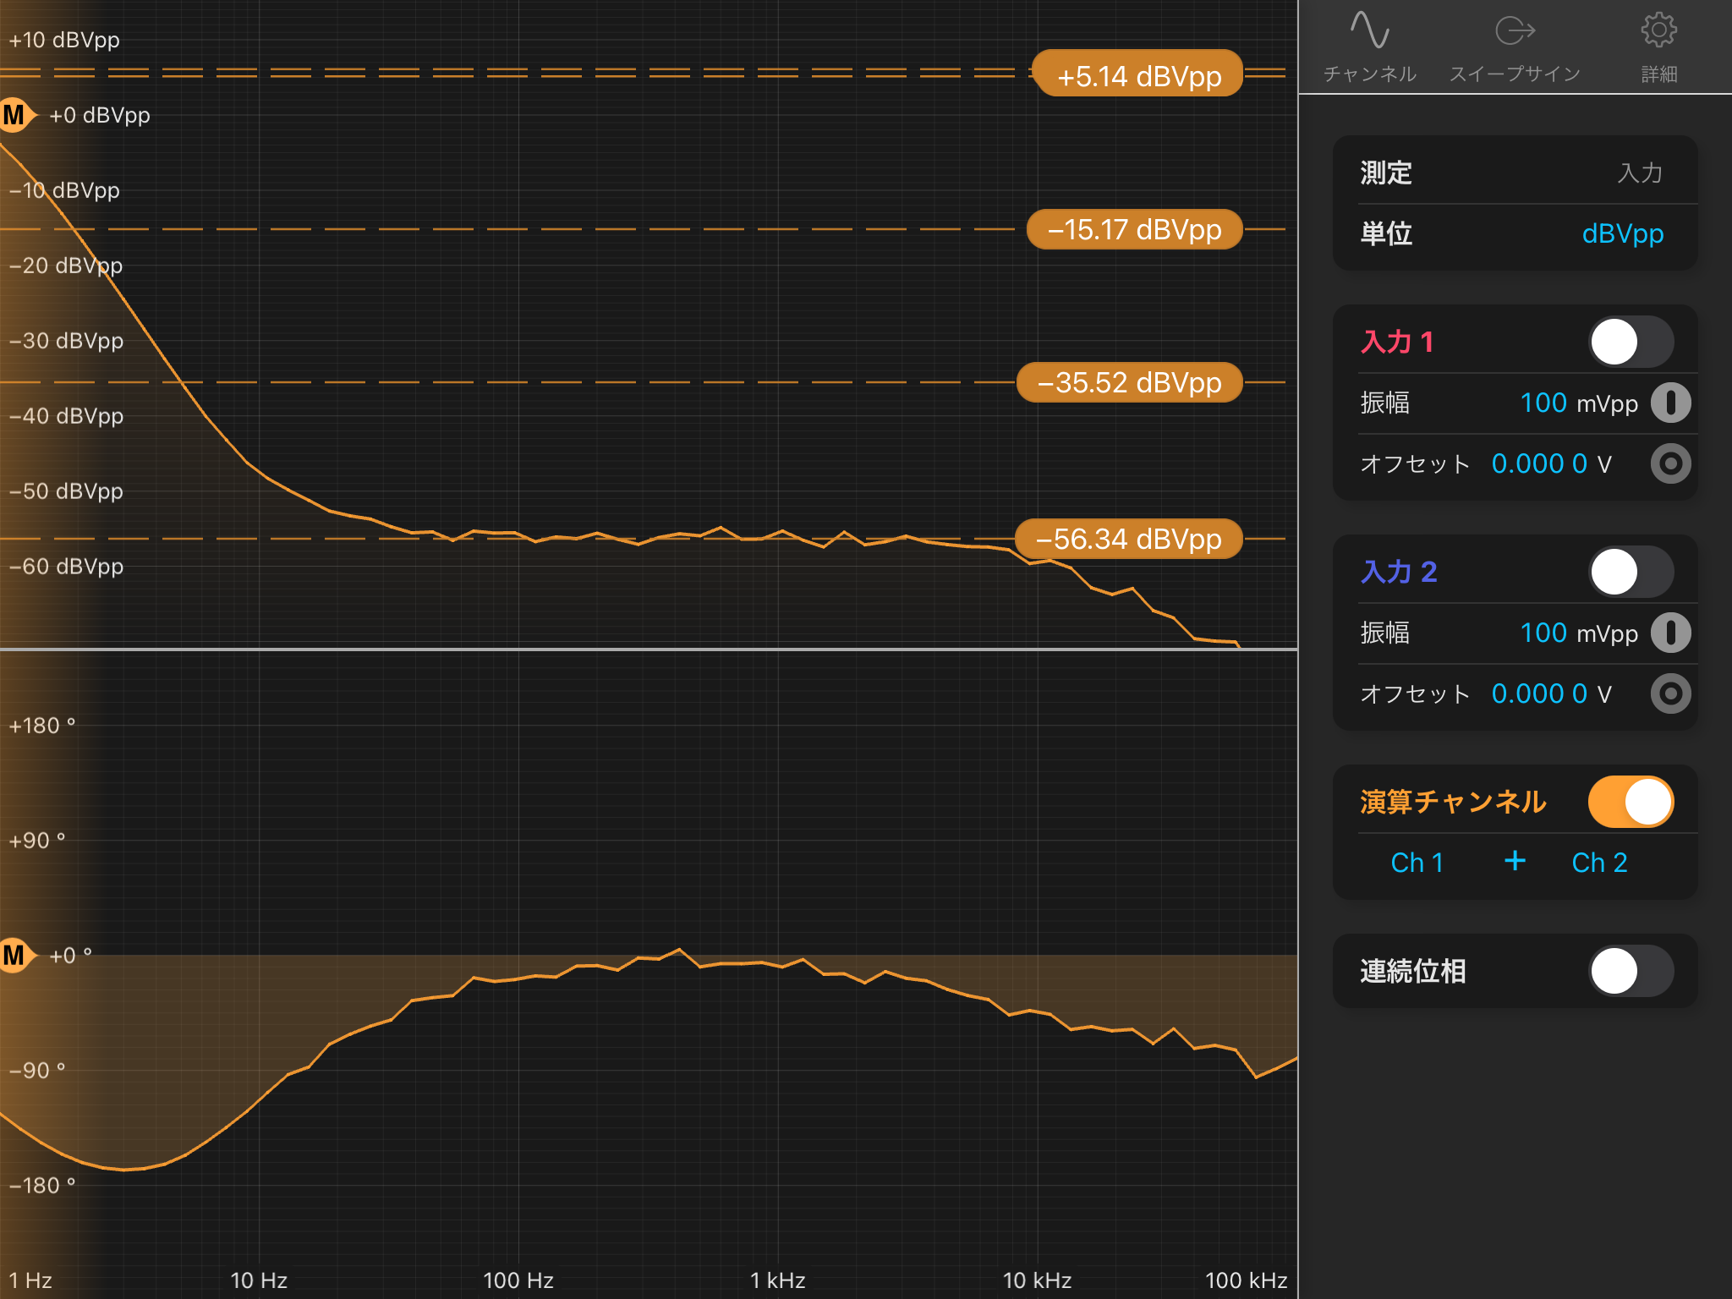The width and height of the screenshot is (1732, 1299).
Task: Tap the −60 dBVpp axis label
Action: pyautogui.click(x=66, y=567)
